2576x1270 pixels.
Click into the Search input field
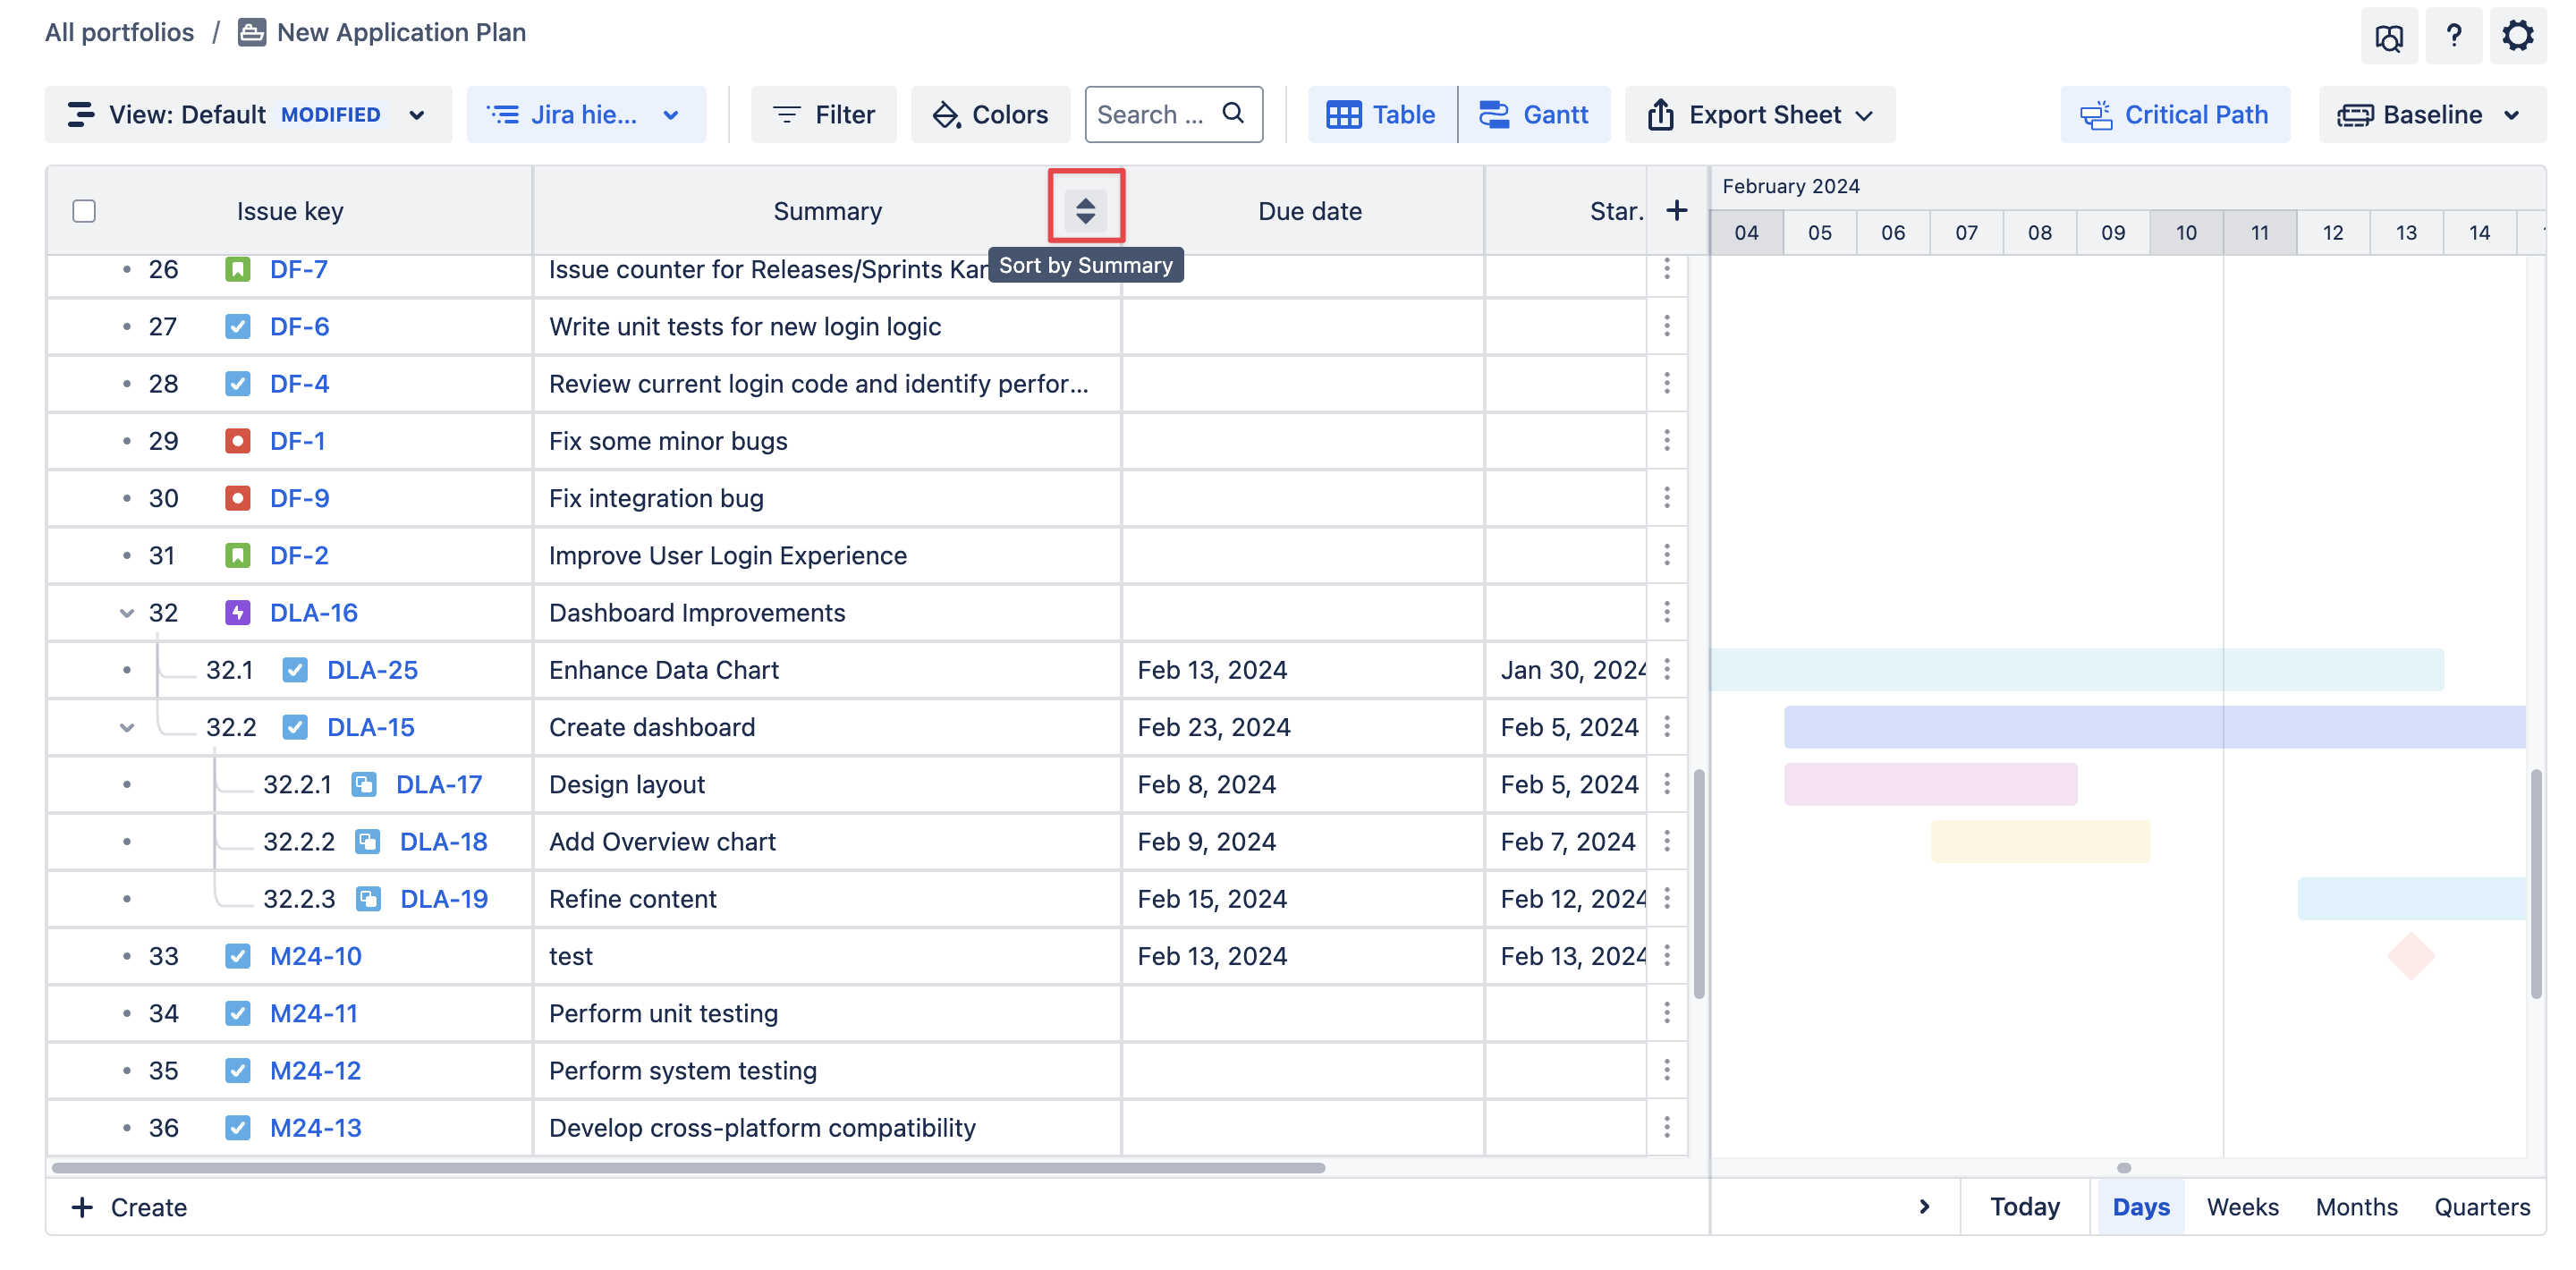(x=1151, y=114)
